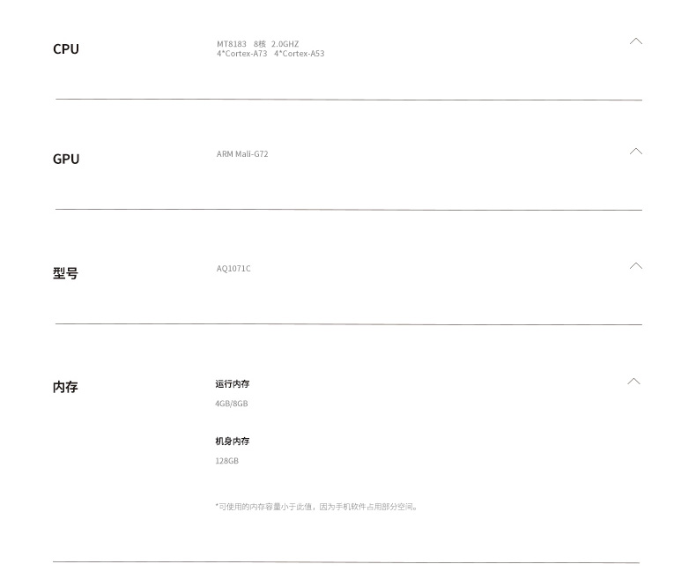Click the 4GB/8GB value

point(231,404)
